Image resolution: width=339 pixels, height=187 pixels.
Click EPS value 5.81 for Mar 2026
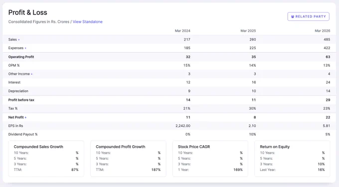click(x=327, y=126)
